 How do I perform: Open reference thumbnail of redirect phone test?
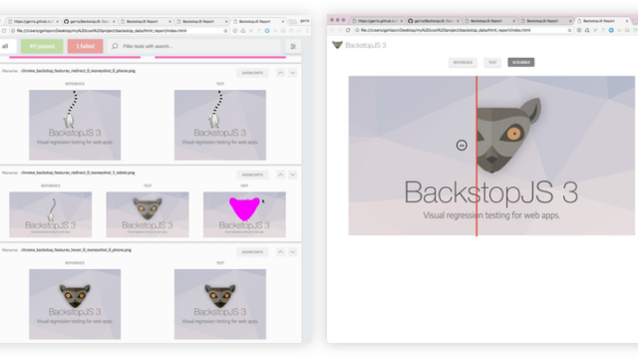(x=75, y=125)
